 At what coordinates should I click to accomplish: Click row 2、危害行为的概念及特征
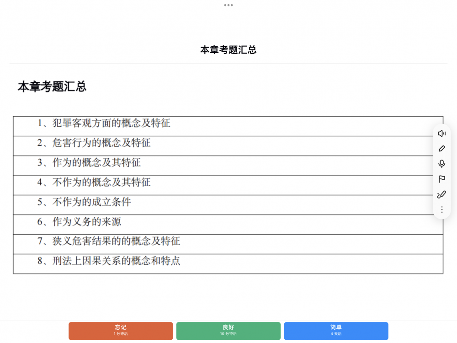[x=228, y=146]
